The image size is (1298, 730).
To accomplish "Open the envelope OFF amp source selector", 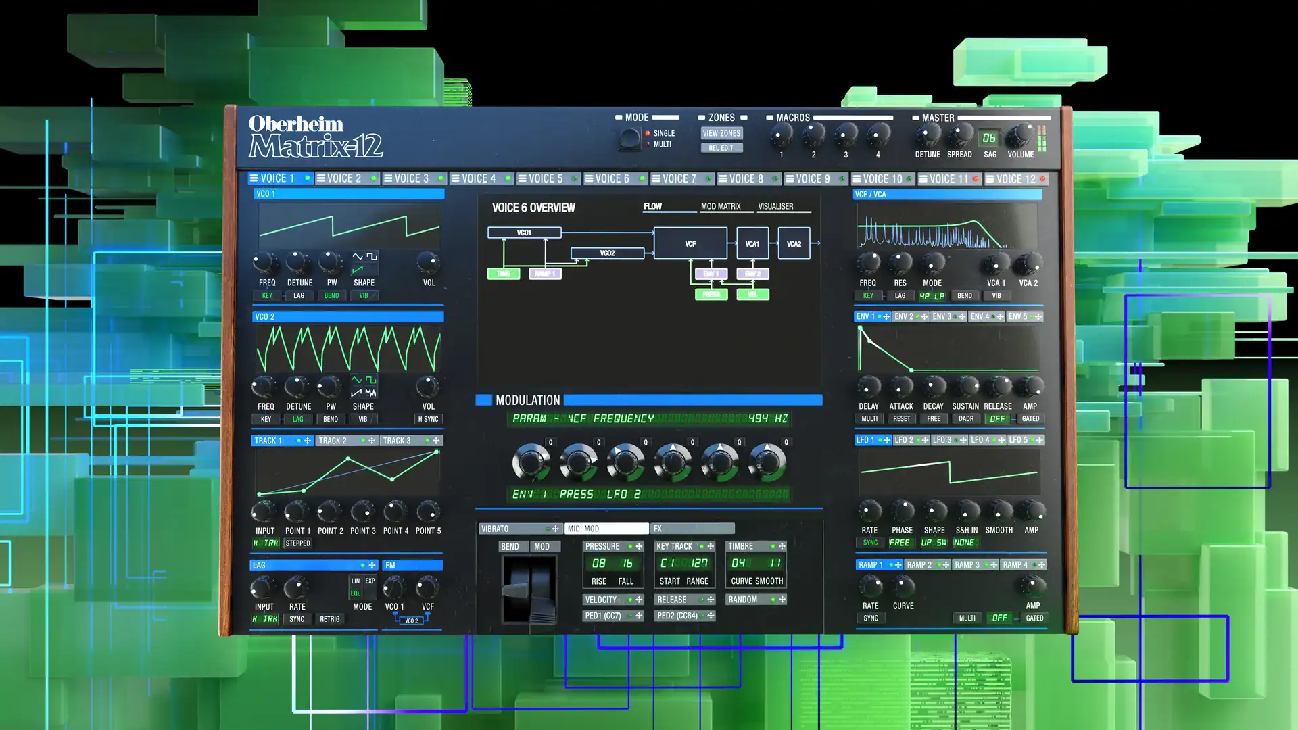I will click(x=997, y=419).
